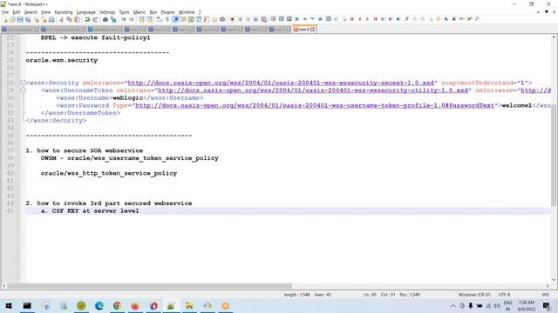
Task: Click the Paste toolbar icon
Action: 77,19
